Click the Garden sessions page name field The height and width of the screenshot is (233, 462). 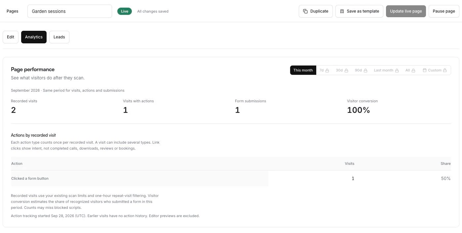click(x=70, y=11)
